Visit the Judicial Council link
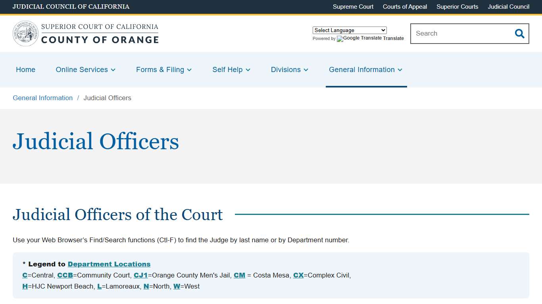 pos(508,7)
